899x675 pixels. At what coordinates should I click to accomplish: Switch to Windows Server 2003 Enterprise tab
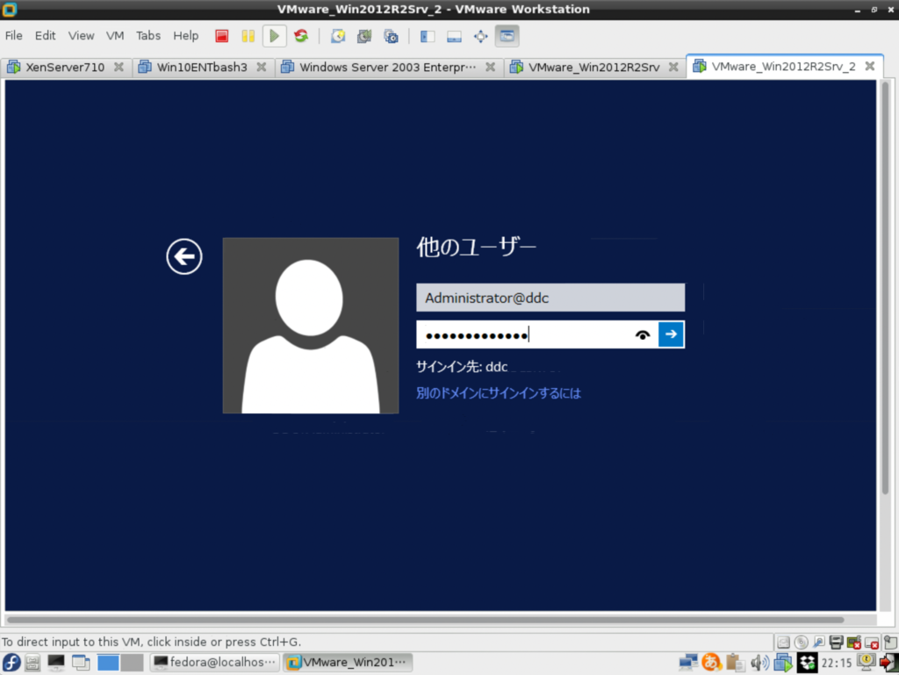point(387,67)
